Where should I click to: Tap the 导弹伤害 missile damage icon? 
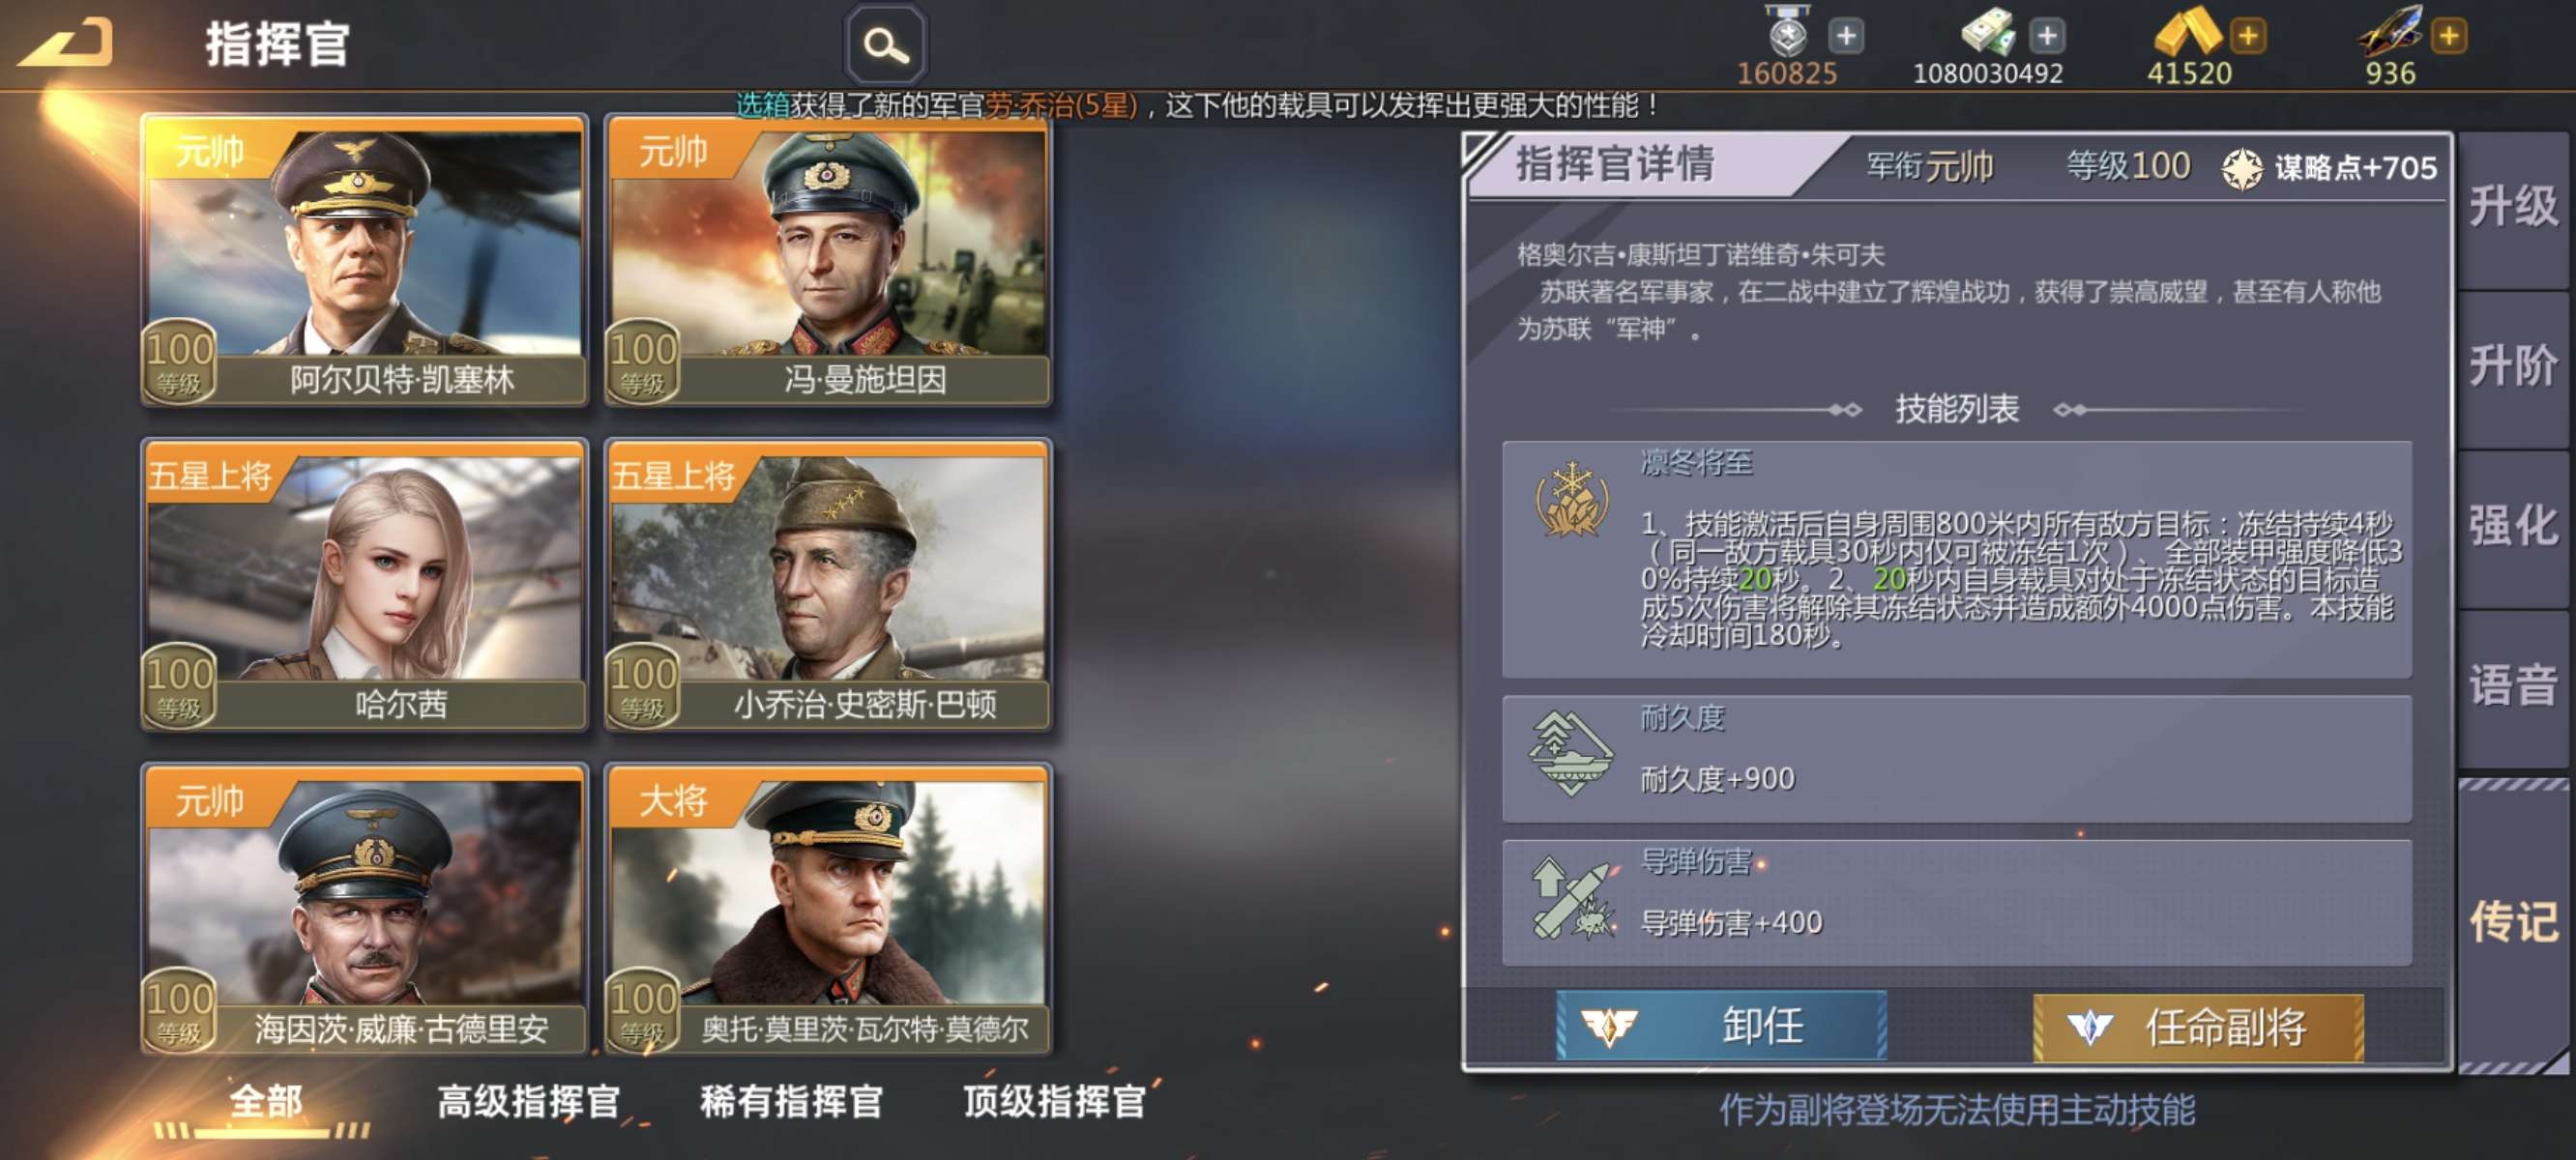click(1573, 899)
